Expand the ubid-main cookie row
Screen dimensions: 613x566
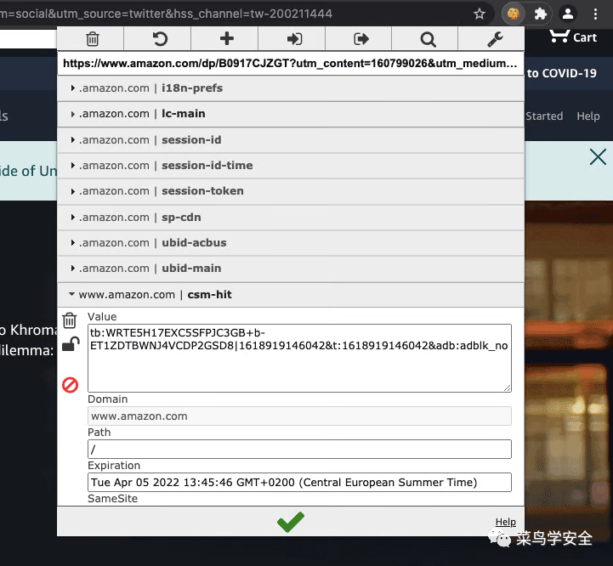tap(291, 269)
